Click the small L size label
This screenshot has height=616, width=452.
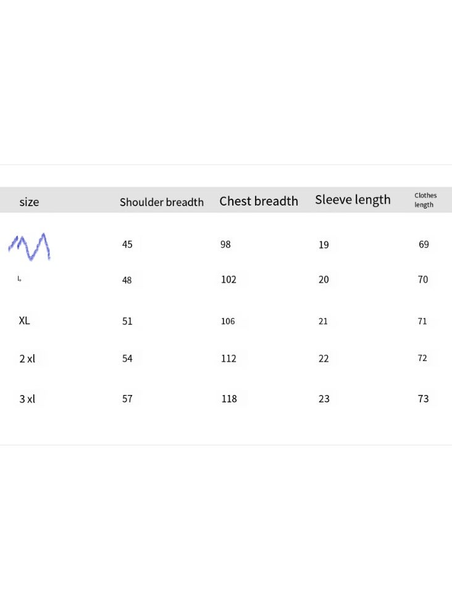click(19, 279)
